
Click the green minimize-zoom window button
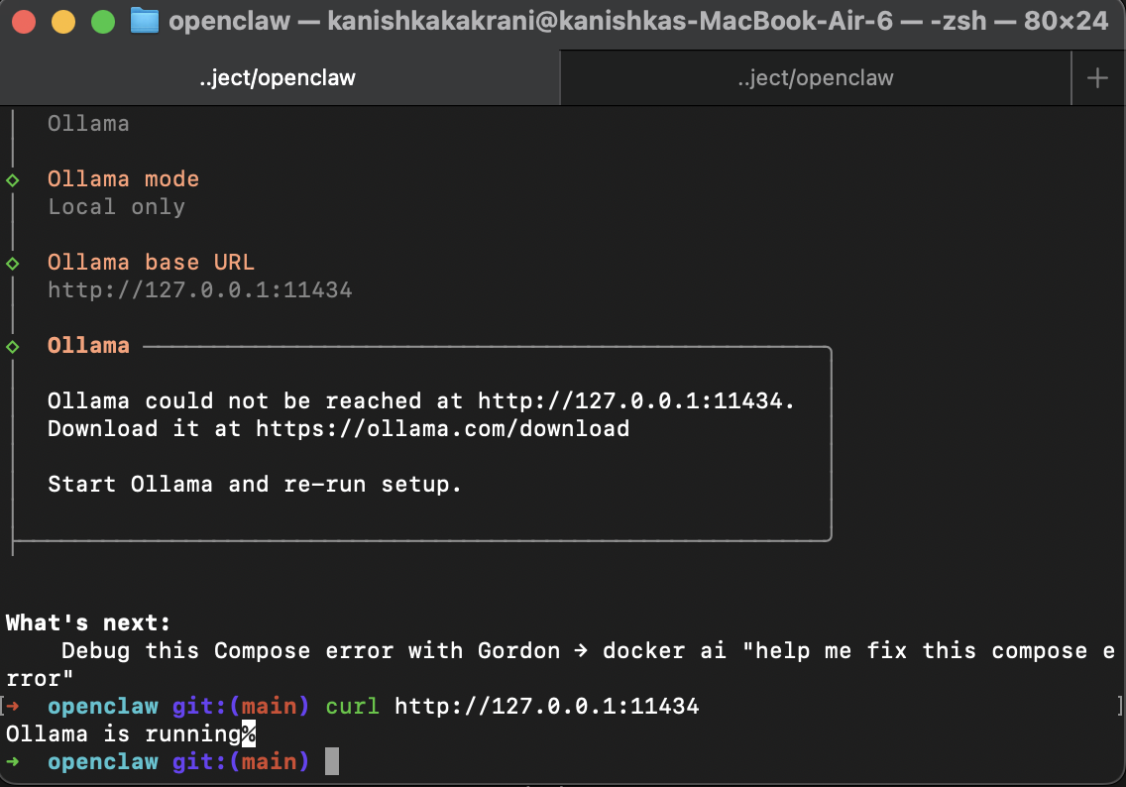[x=103, y=22]
